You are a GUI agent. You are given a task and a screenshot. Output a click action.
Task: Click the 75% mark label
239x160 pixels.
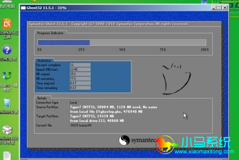[x=163, y=50]
